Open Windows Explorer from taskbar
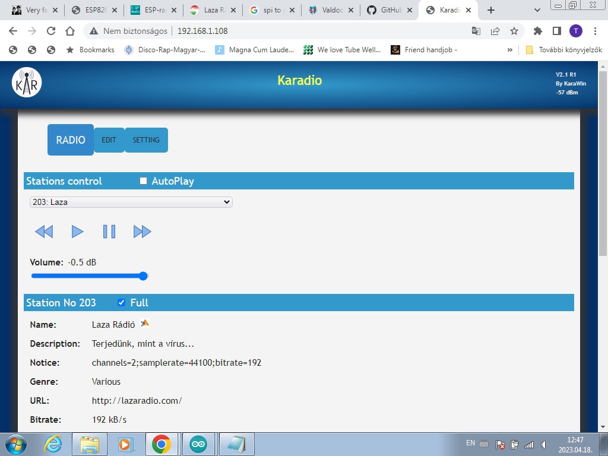This screenshot has height=456, width=608. pyautogui.click(x=90, y=444)
